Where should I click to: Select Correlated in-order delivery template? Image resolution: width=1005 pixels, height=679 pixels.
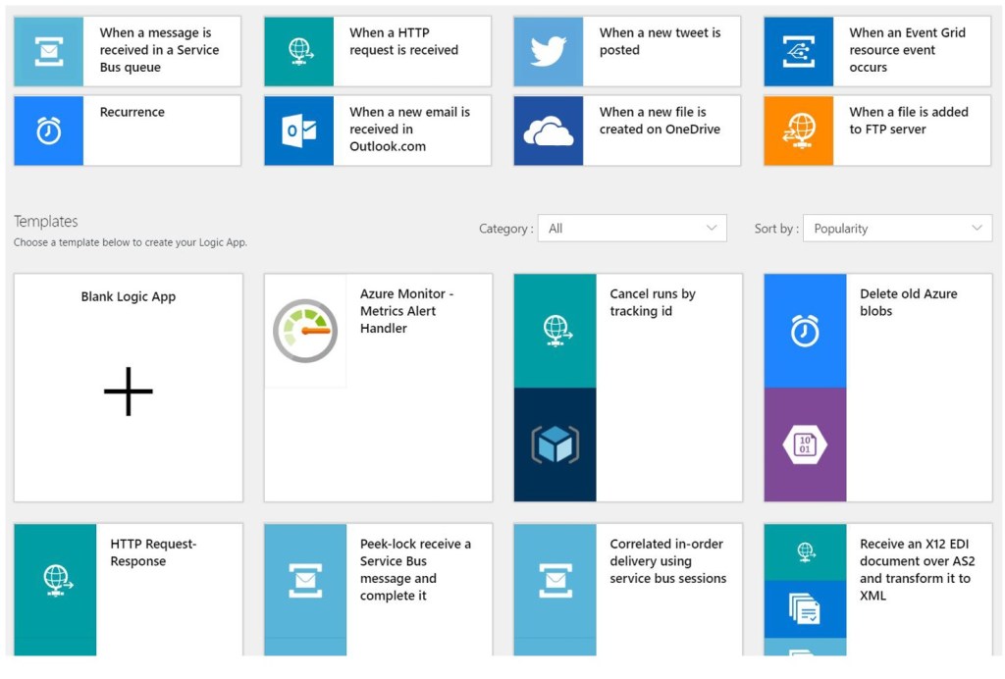pos(667,561)
